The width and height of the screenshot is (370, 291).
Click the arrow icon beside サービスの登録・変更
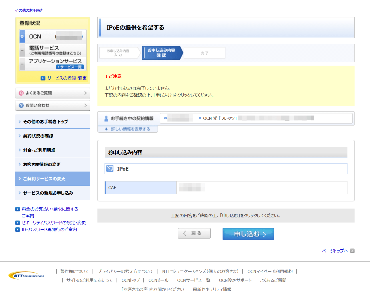pyautogui.click(x=43, y=78)
